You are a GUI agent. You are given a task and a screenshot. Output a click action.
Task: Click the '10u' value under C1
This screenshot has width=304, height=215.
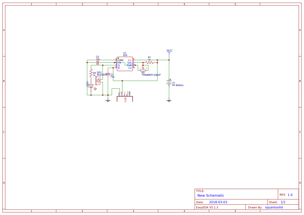(x=112, y=77)
